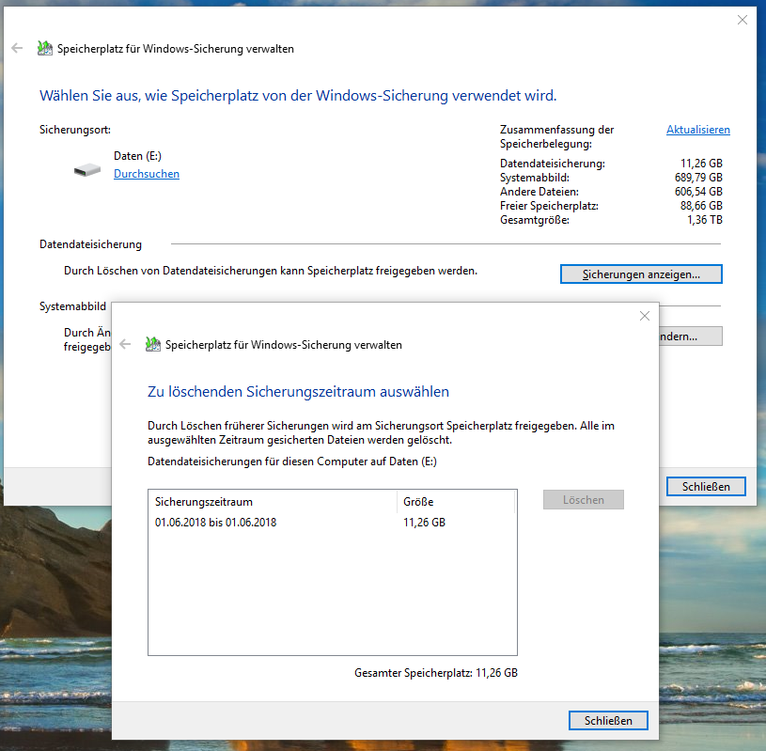Screen dimensions: 766x751
Task: Click the Datendateisicherung section label
Action: pos(90,244)
